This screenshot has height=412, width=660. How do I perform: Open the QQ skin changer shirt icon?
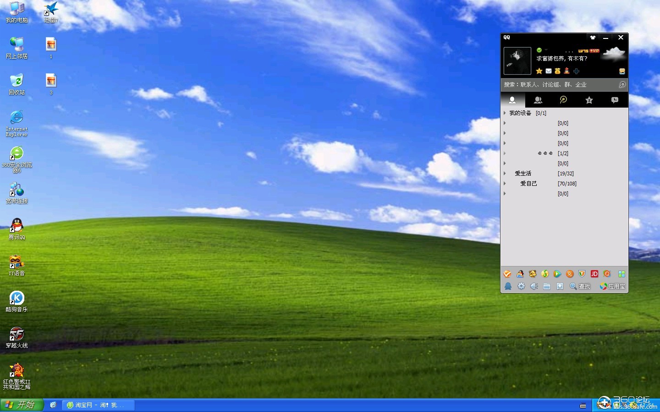593,38
